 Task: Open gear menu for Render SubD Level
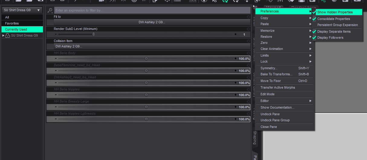248,29
